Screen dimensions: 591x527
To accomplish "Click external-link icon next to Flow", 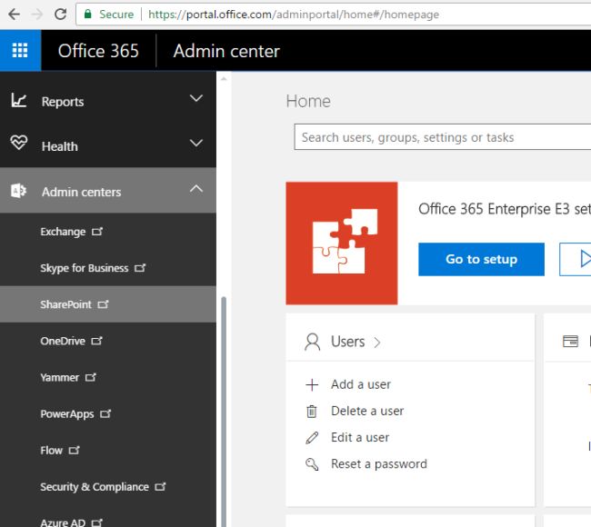I will click(75, 450).
